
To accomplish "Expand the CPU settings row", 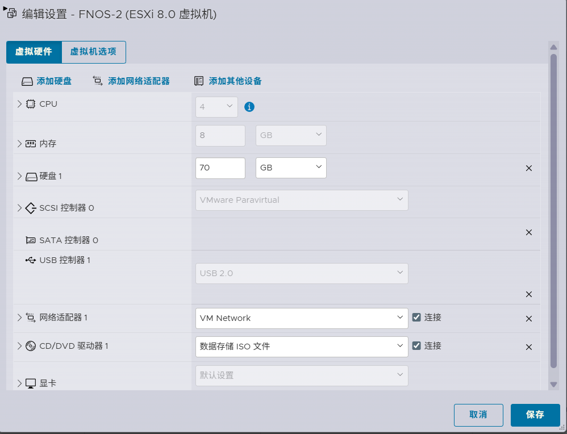I will (x=19, y=104).
